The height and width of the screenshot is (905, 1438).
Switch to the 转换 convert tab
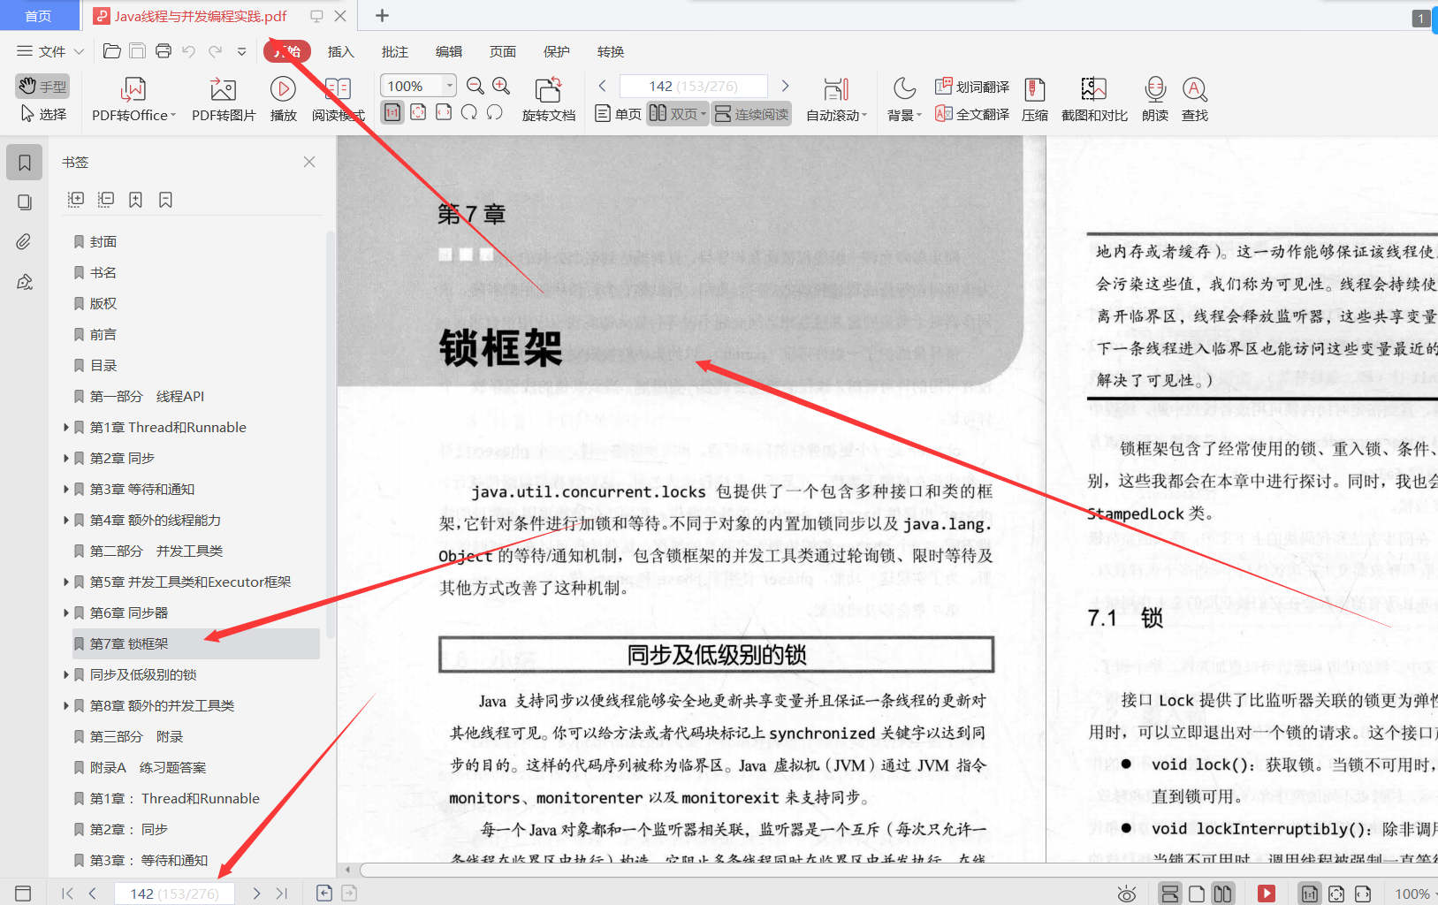point(611,51)
